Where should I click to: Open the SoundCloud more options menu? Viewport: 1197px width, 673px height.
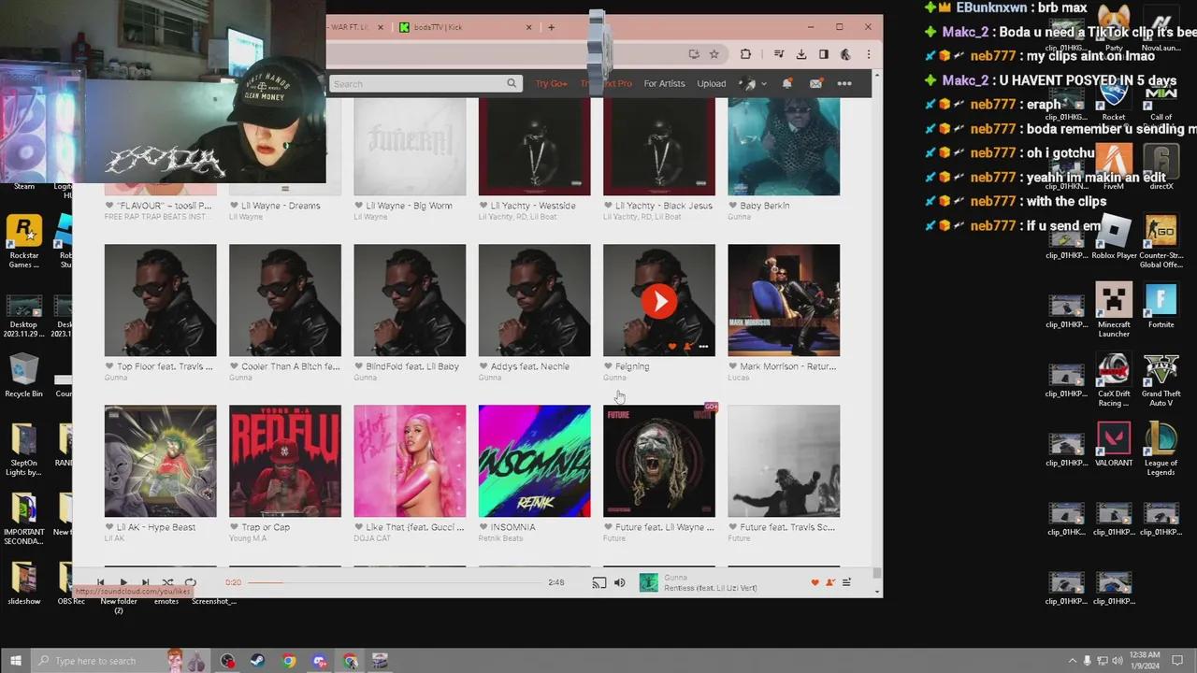[x=844, y=83]
